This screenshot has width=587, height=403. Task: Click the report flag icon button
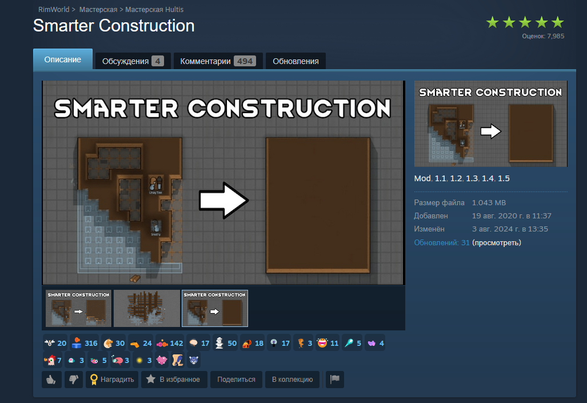click(335, 380)
